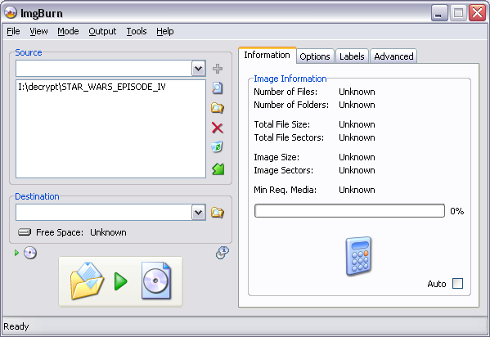Screen dimensions: 490x337
Task: Enable the Auto checkbox
Action: [457, 284]
